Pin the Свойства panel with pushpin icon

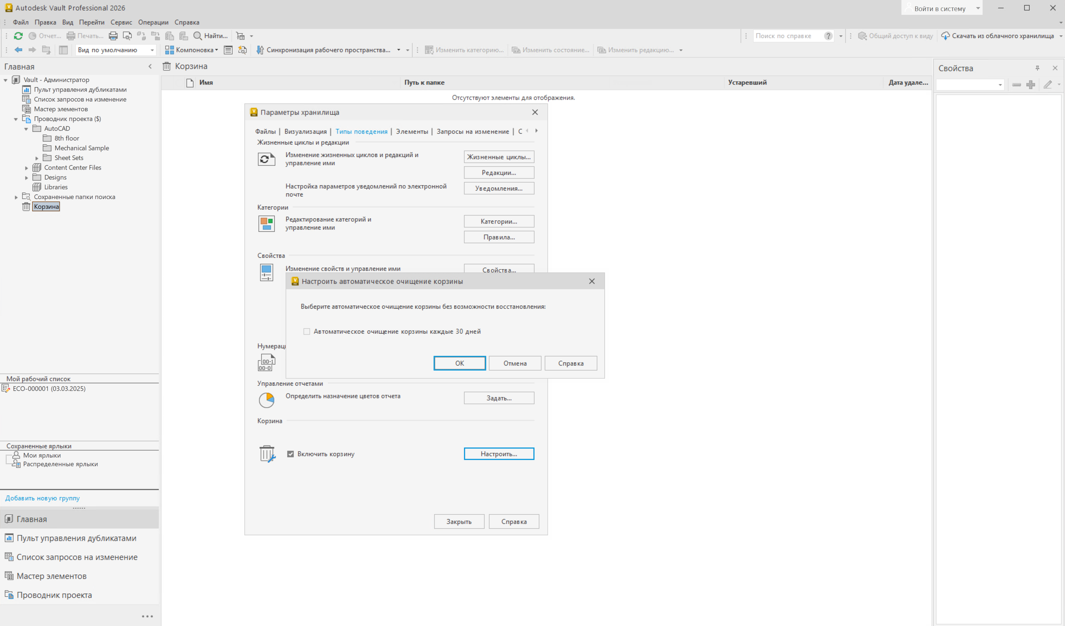(1037, 68)
